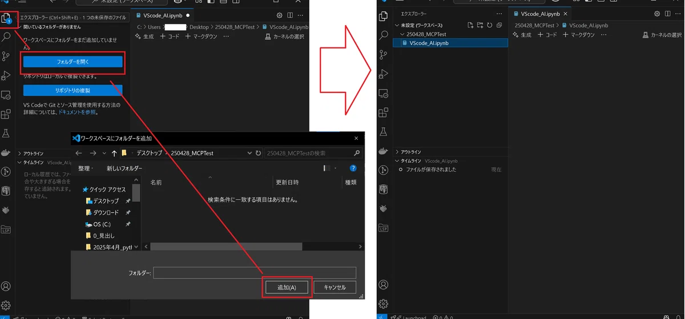This screenshot has width=685, height=319.
Task: Go back in the folder dialog
Action: [78, 153]
